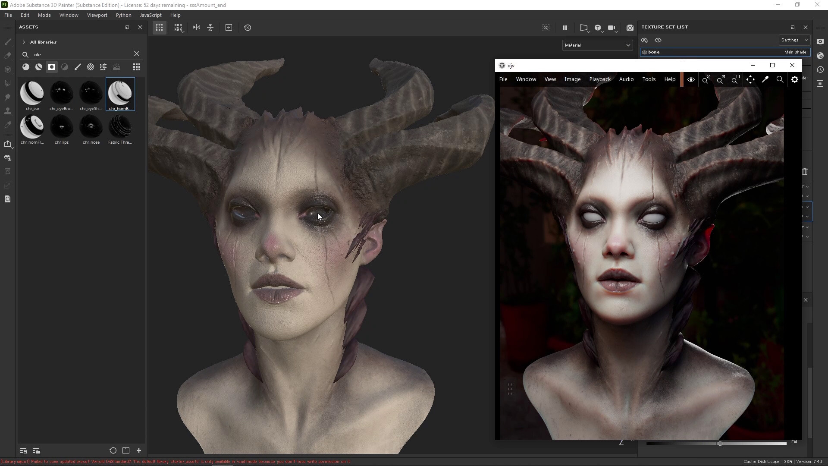828x466 pixels.
Task: Expand the All libraries tree item
Action: click(25, 42)
